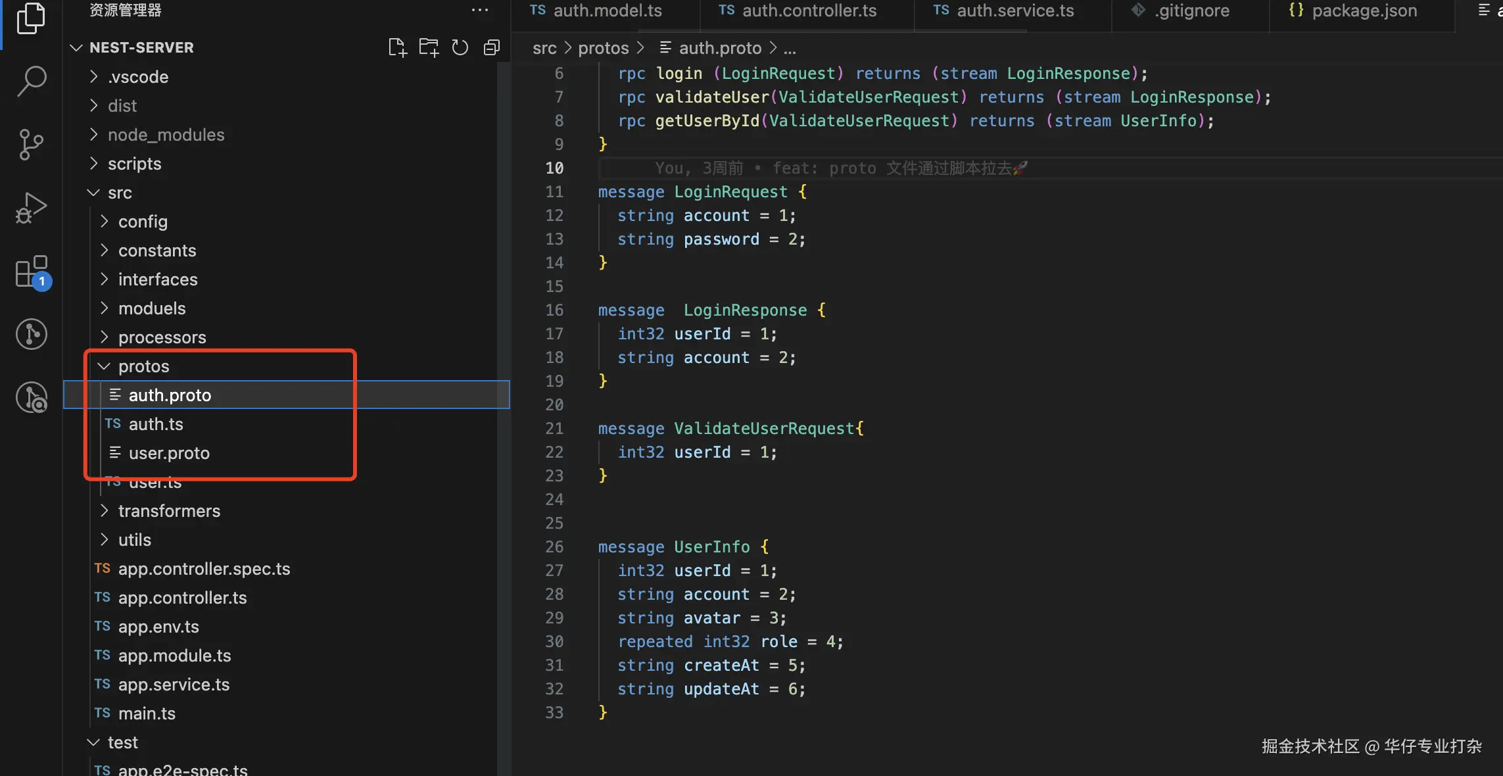Viewport: 1503px width, 776px height.
Task: Click the New Folder icon in explorer
Action: tap(429, 47)
